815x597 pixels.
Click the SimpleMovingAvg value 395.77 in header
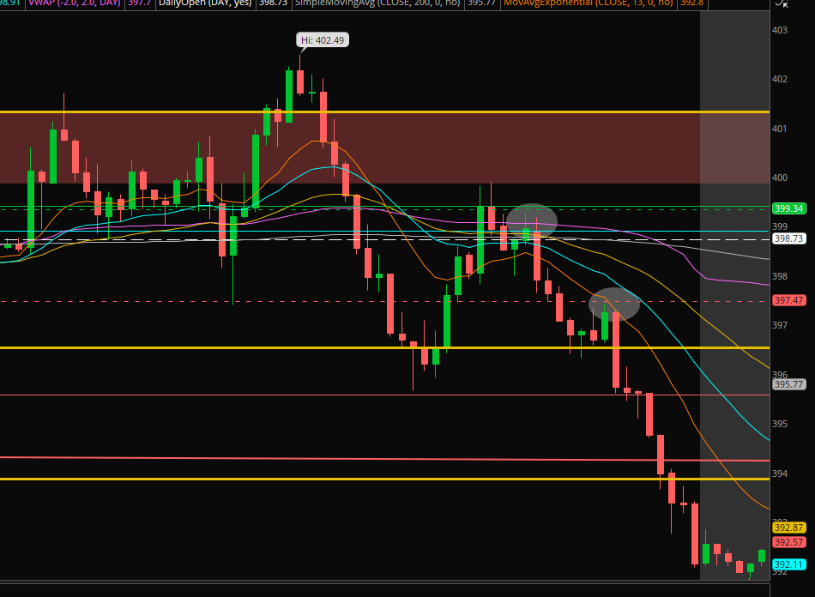(481, 3)
